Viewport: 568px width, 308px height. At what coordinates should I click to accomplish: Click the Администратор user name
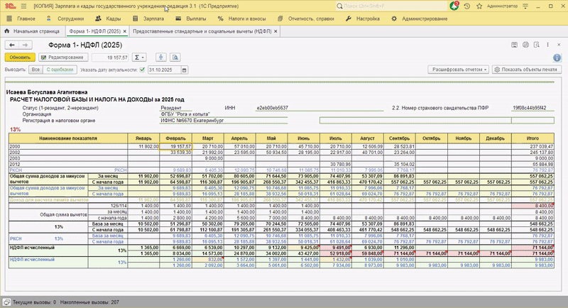click(x=502, y=6)
